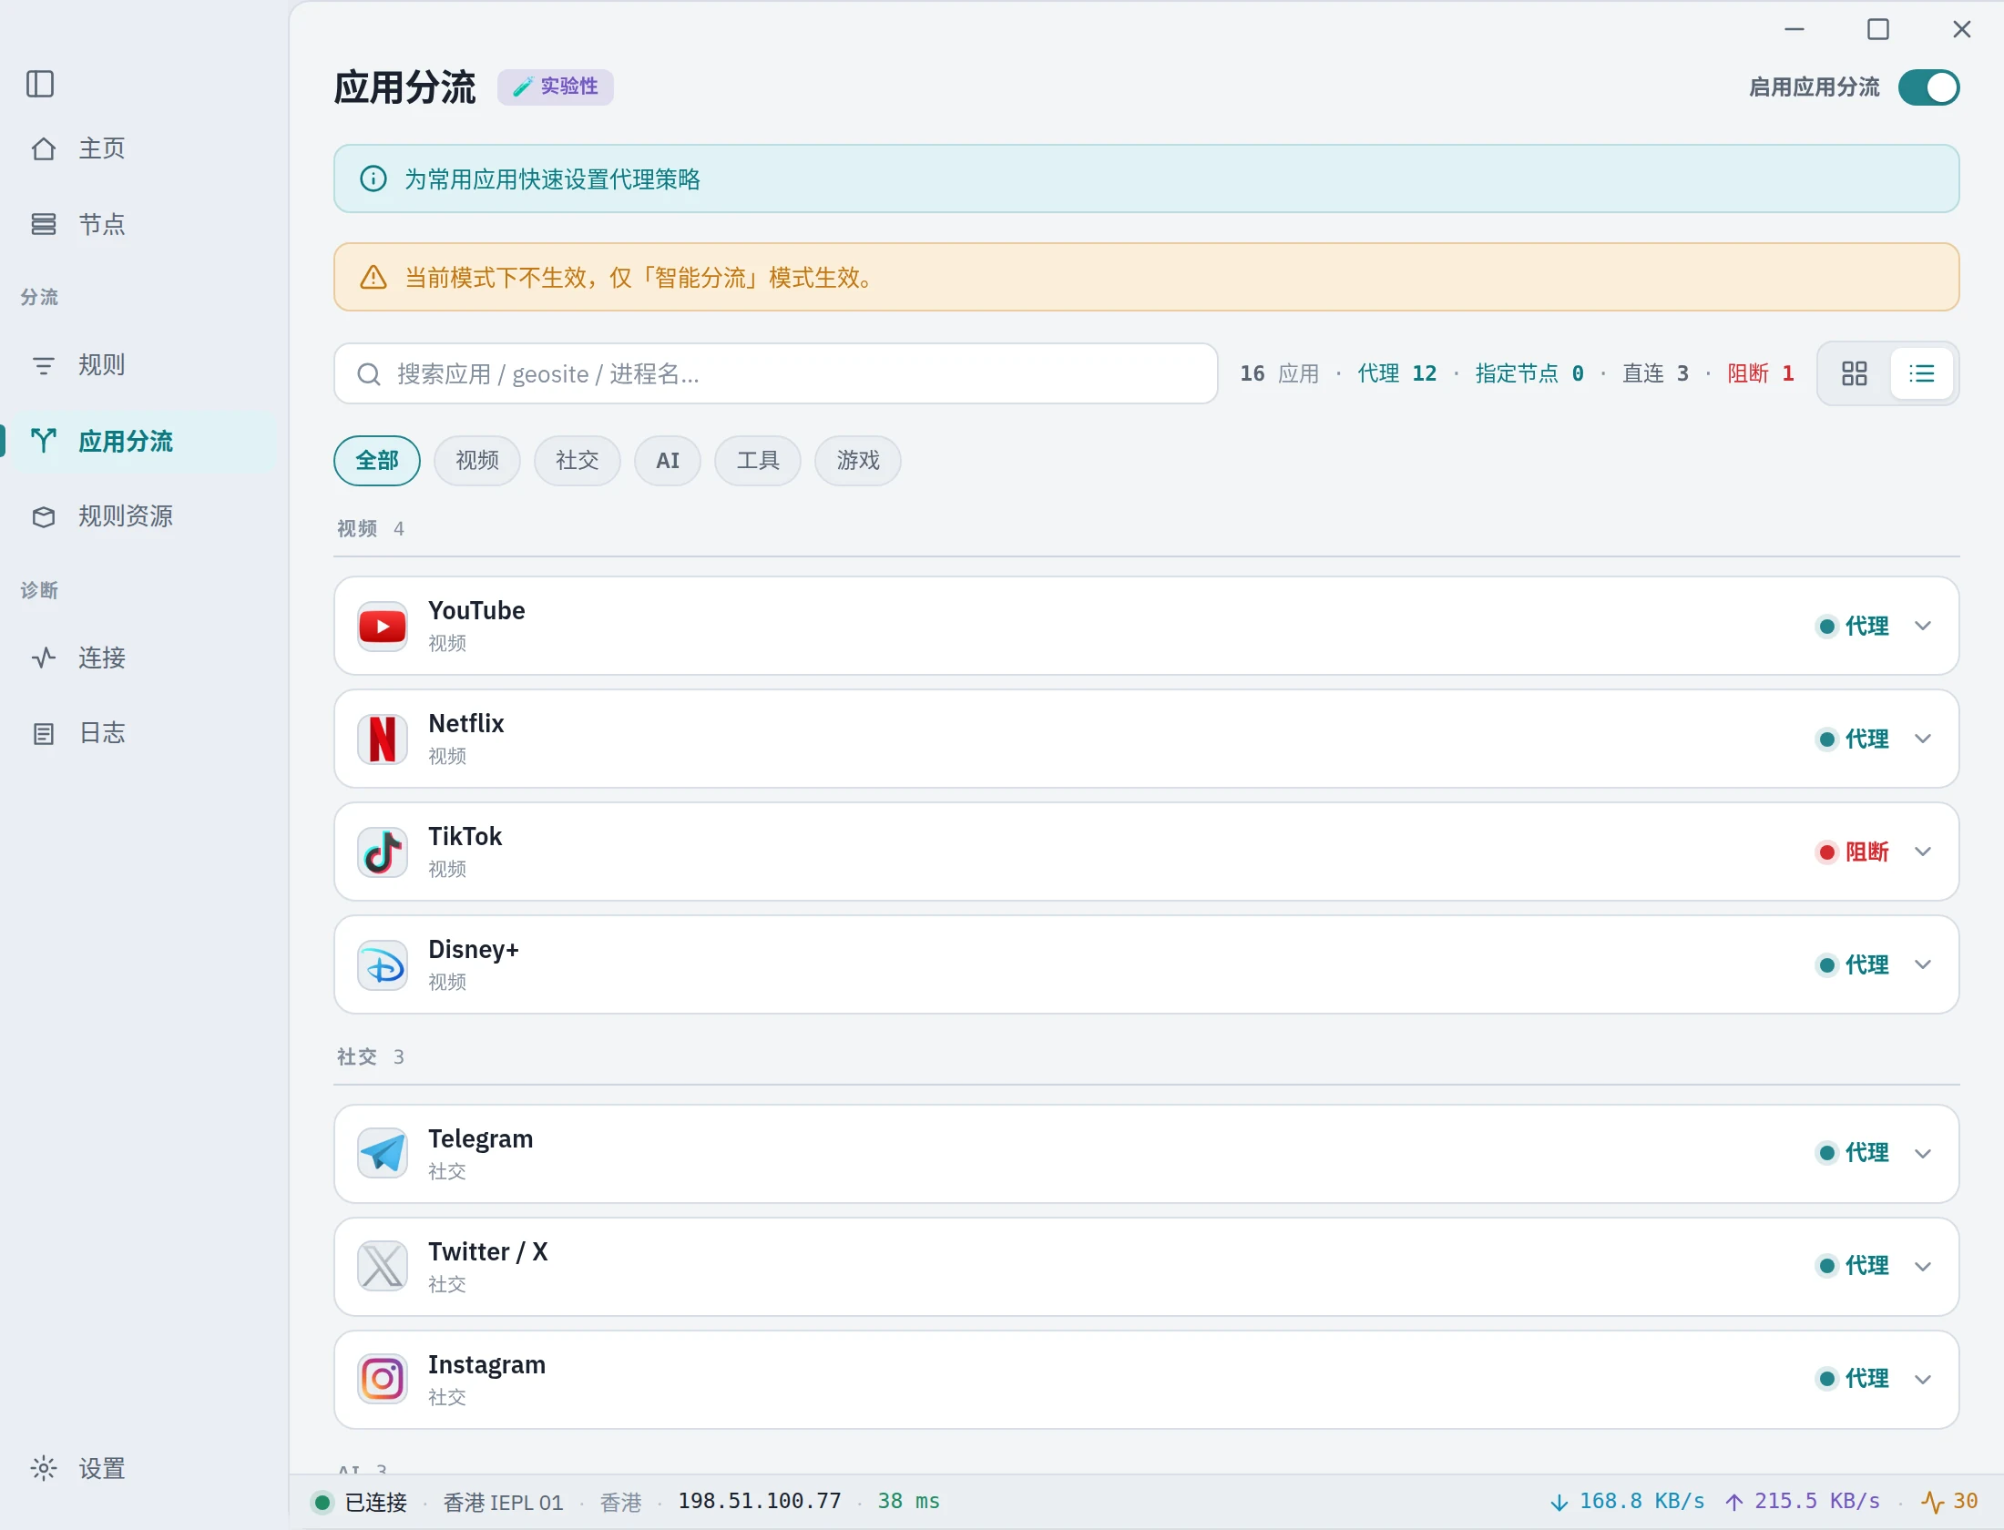
Task: Click activity icon with count 30
Action: [x=1949, y=1501]
